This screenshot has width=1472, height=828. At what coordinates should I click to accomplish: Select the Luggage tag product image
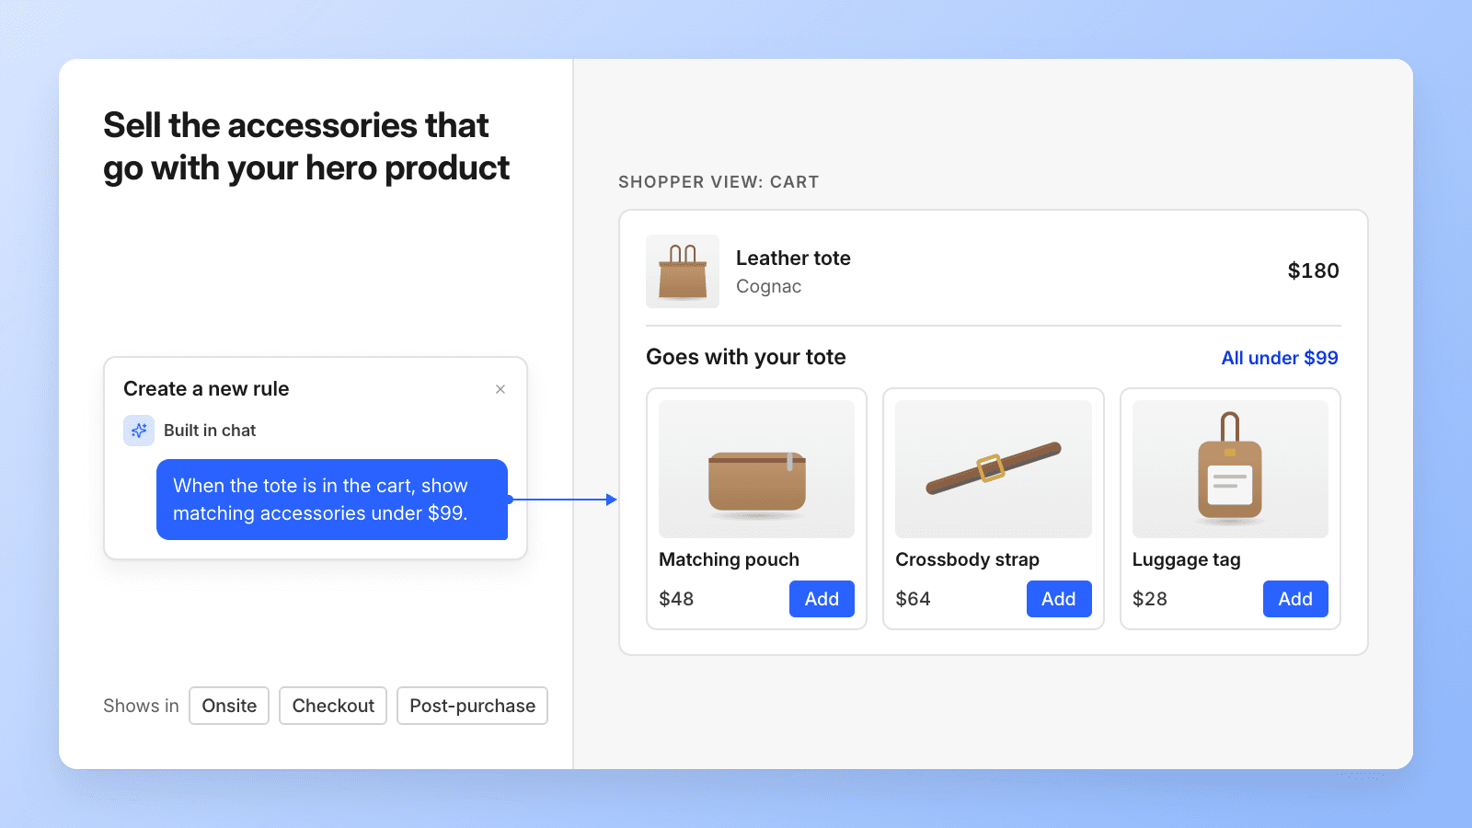tap(1230, 469)
